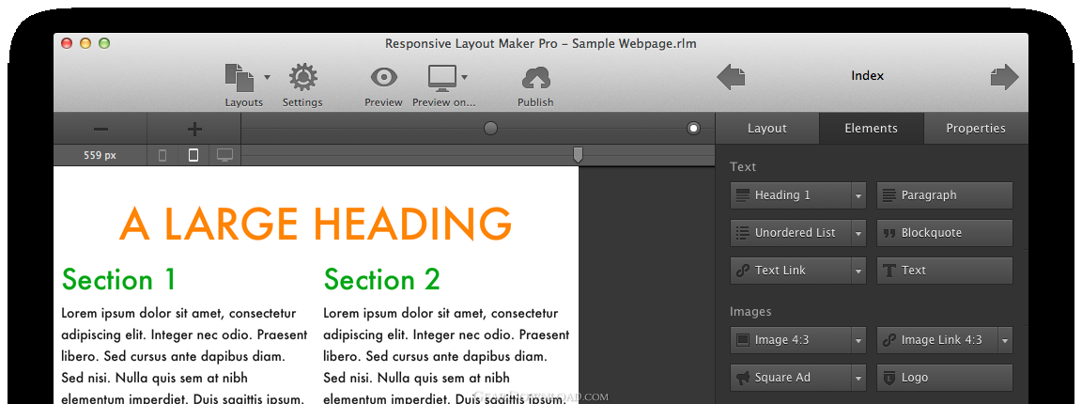Image resolution: width=1082 pixels, height=404 pixels.
Task: Open Settings gear in toolbar
Action: click(303, 77)
